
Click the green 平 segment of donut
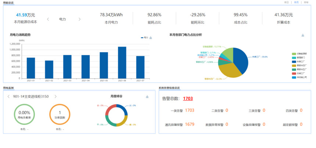[x=109, y=122]
